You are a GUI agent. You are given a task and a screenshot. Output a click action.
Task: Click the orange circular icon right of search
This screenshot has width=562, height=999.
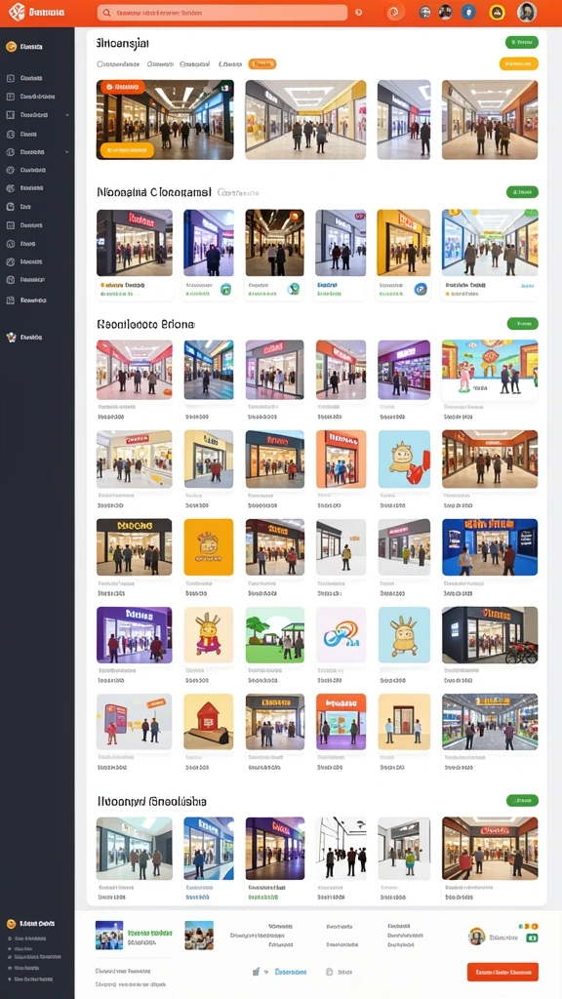pos(396,12)
